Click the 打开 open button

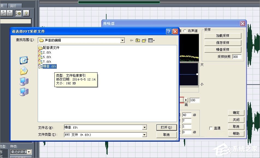click(x=167, y=127)
